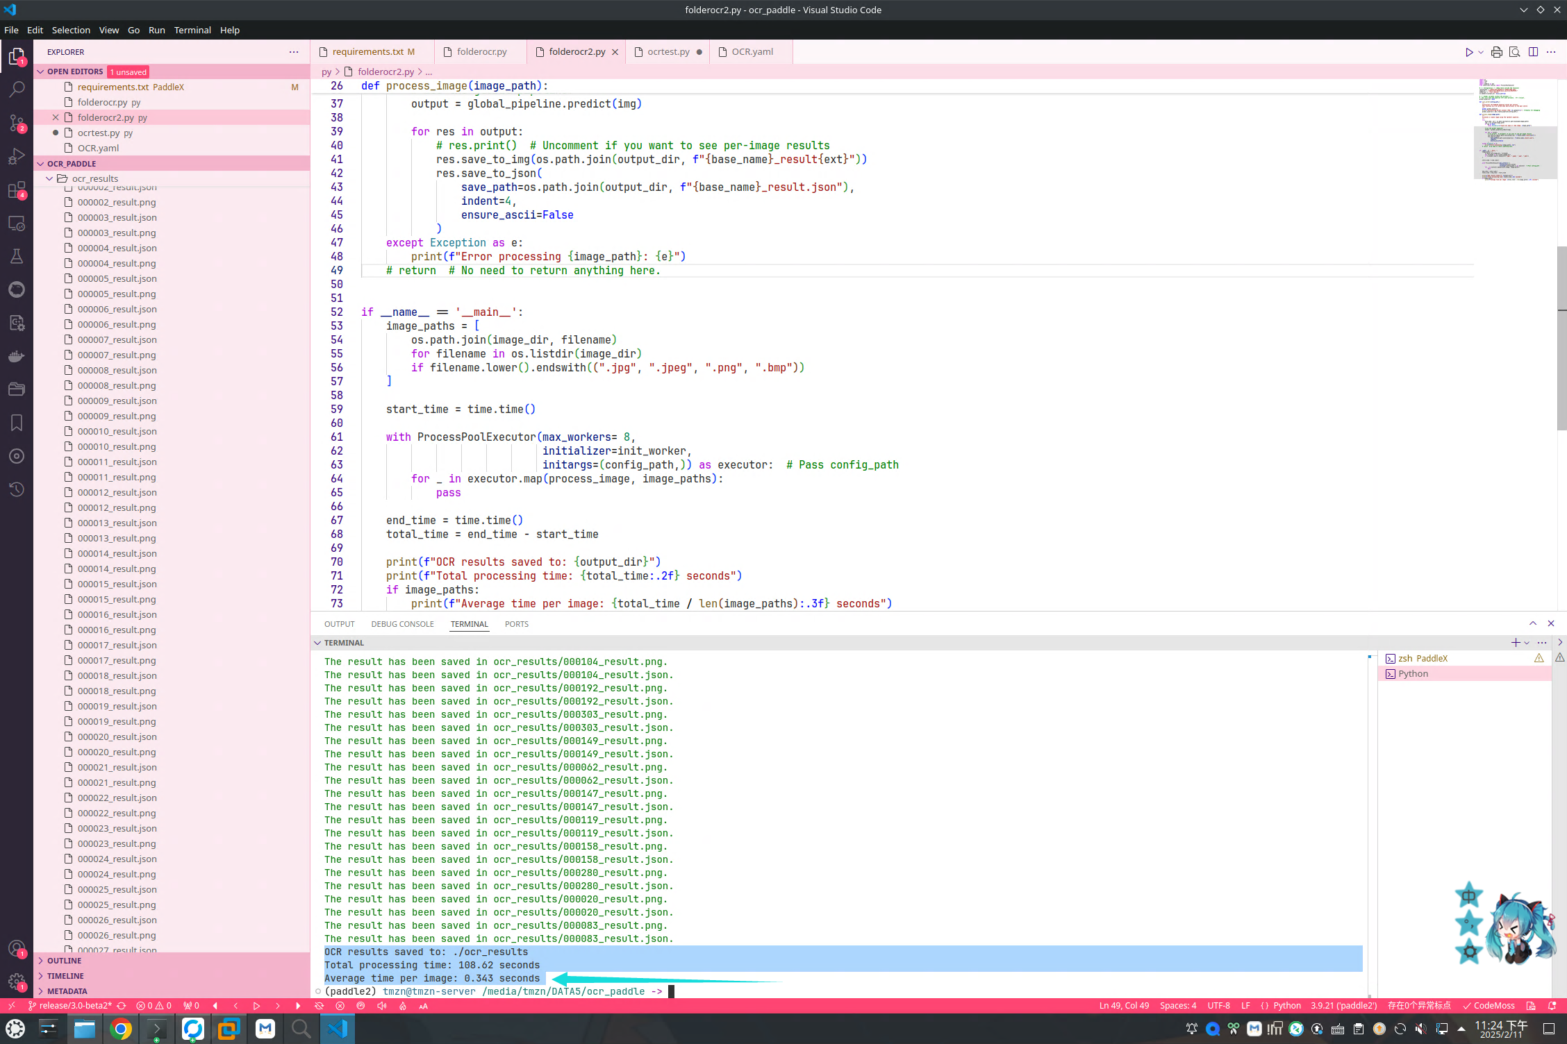
Task: Maximize the terminal panel with the chevron
Action: (1532, 623)
